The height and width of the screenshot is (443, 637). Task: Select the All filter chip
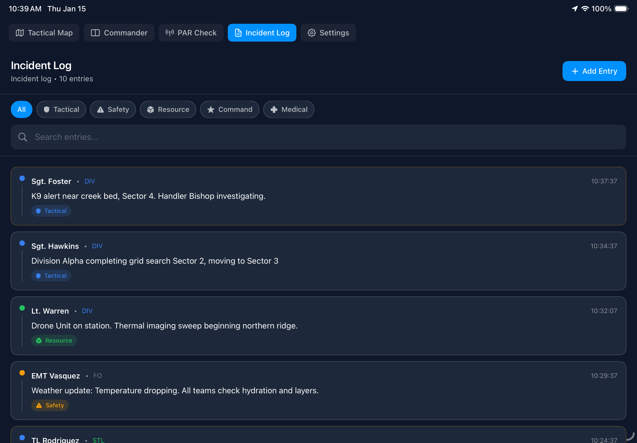coord(21,109)
